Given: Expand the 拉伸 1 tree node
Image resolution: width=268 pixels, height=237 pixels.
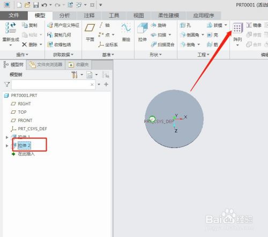Looking at the screenshot, I should click(x=7, y=137).
